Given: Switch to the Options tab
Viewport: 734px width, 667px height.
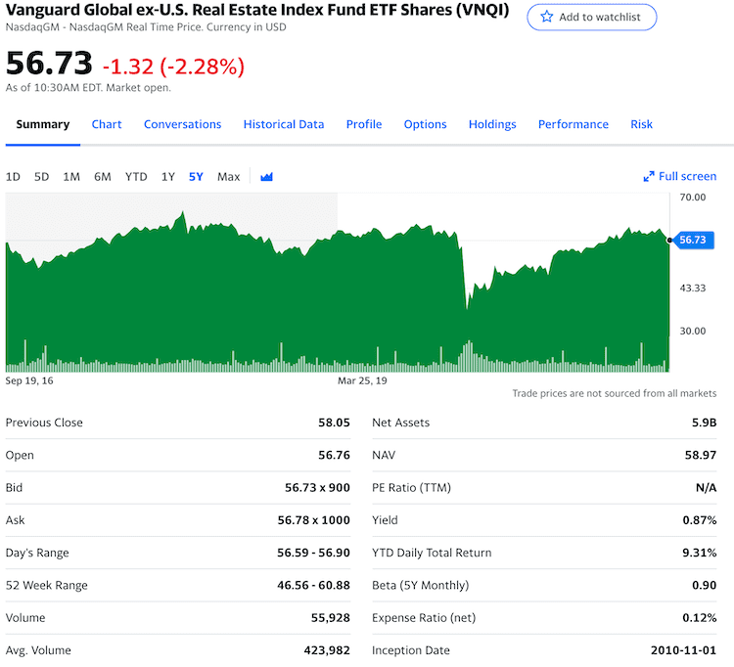Looking at the screenshot, I should (x=425, y=124).
